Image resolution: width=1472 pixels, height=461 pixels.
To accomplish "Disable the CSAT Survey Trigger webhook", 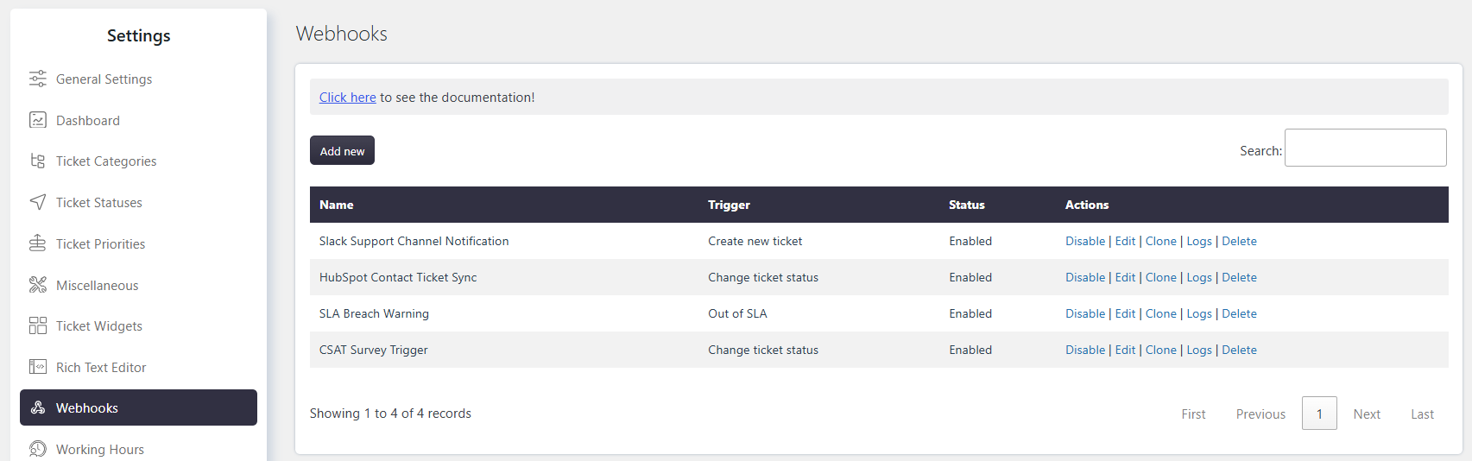I will click(x=1085, y=350).
